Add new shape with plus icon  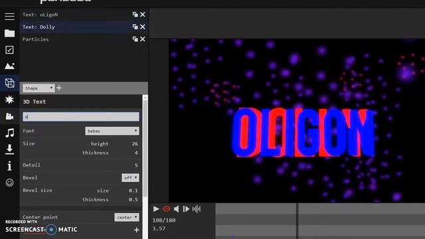[x=59, y=88]
